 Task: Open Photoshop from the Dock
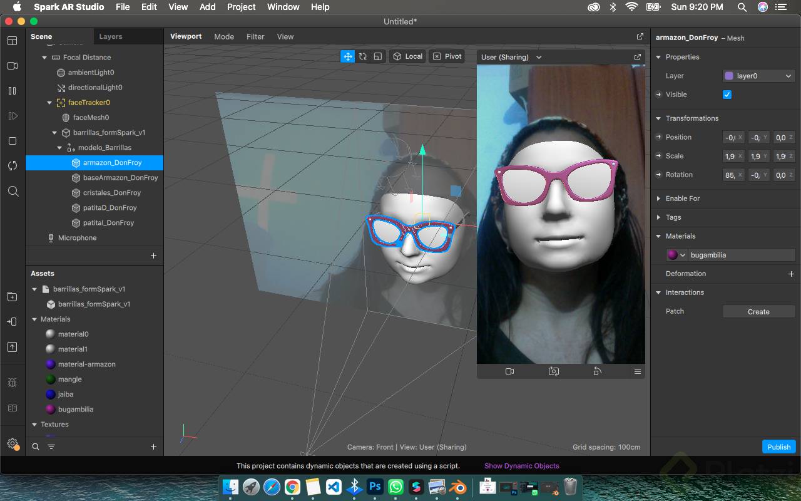click(375, 487)
